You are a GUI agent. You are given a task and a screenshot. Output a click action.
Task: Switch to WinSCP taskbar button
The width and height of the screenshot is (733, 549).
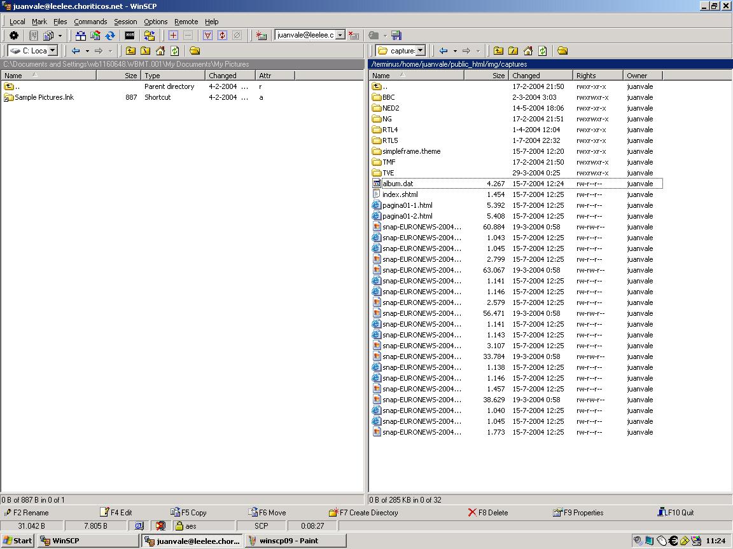88,541
